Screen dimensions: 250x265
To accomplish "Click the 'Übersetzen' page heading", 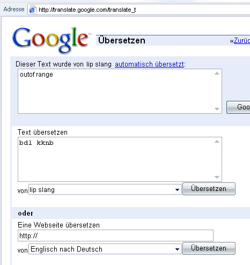I will (x=122, y=40).
